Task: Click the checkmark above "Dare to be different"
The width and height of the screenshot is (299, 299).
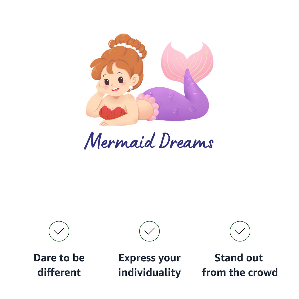Action: pyautogui.click(x=59, y=231)
